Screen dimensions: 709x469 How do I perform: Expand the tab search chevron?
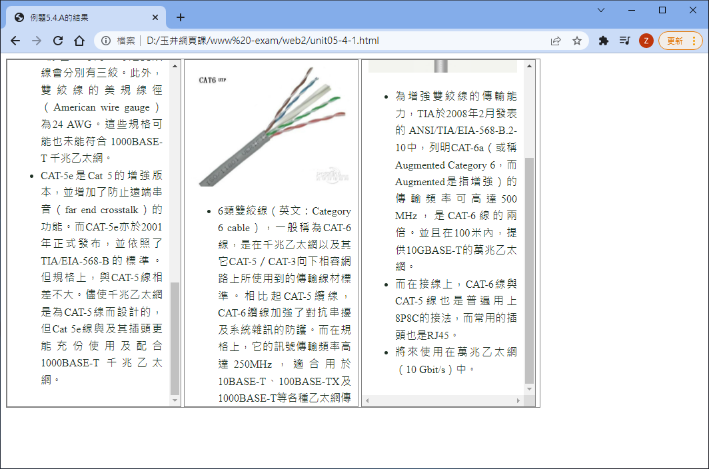(601, 10)
